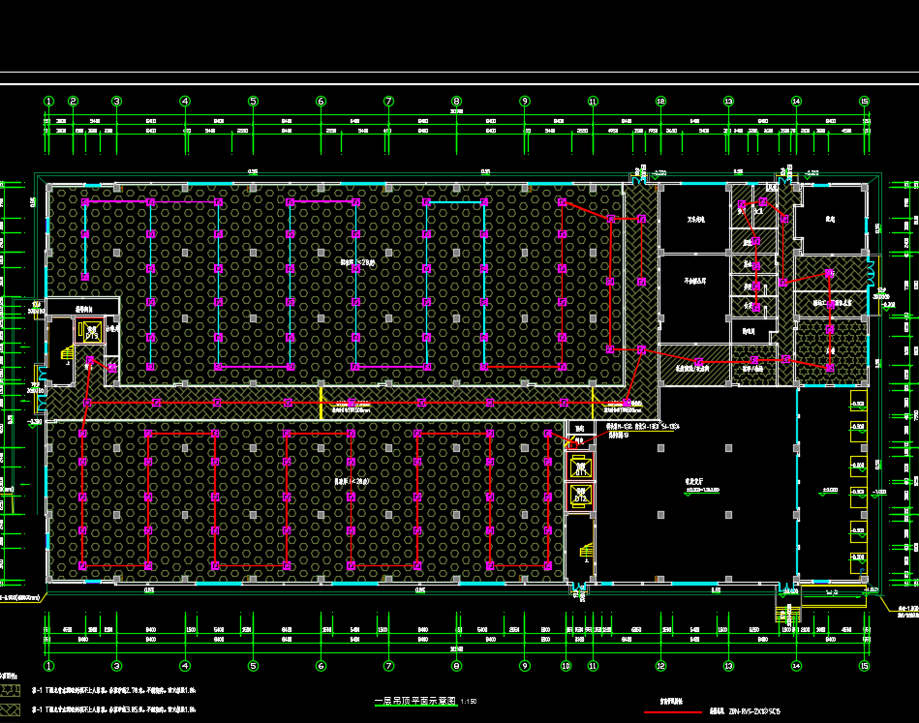Select the DT2 elevator symbol
This screenshot has height=723, width=919.
pyautogui.click(x=580, y=496)
